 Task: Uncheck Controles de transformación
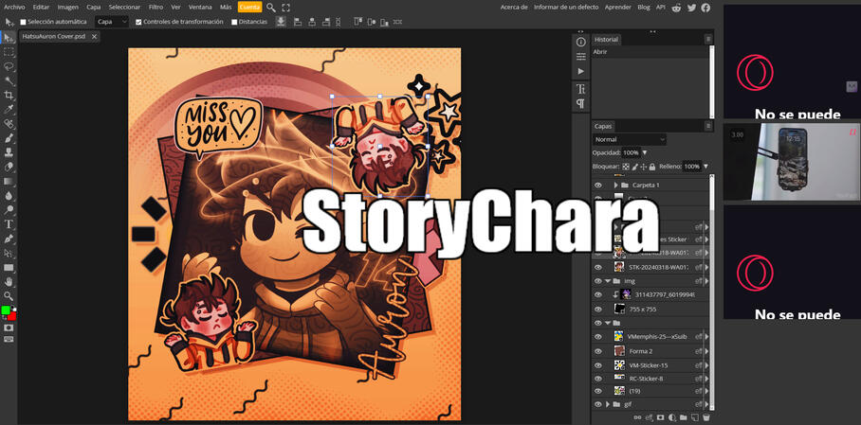(138, 22)
